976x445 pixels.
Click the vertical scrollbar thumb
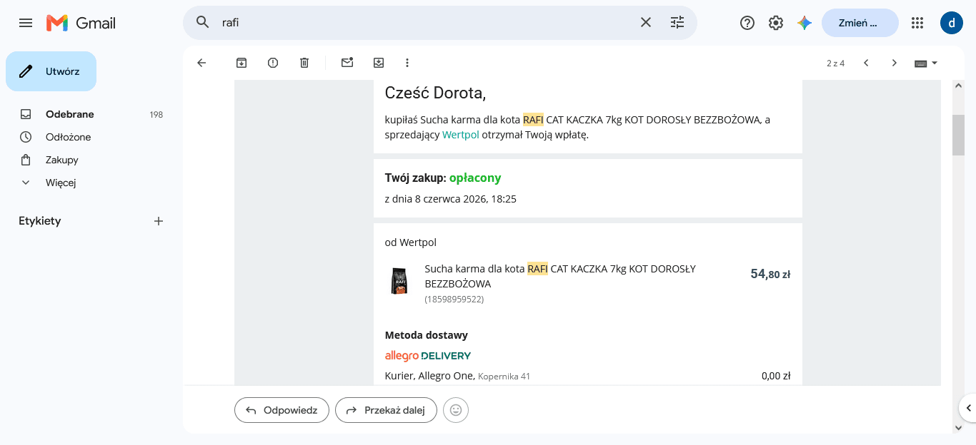[958, 135]
